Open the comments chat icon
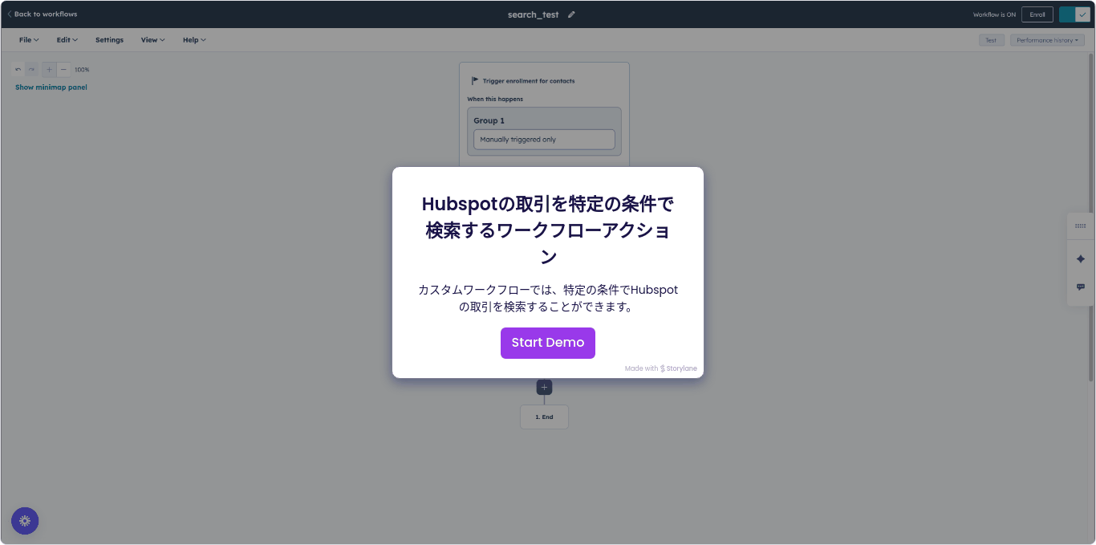 click(x=1080, y=287)
